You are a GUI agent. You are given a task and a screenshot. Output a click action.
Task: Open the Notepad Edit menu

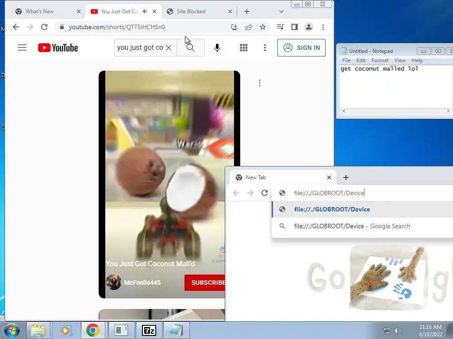click(361, 60)
